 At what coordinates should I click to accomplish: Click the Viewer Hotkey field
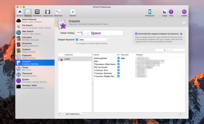pyautogui.click(x=100, y=33)
